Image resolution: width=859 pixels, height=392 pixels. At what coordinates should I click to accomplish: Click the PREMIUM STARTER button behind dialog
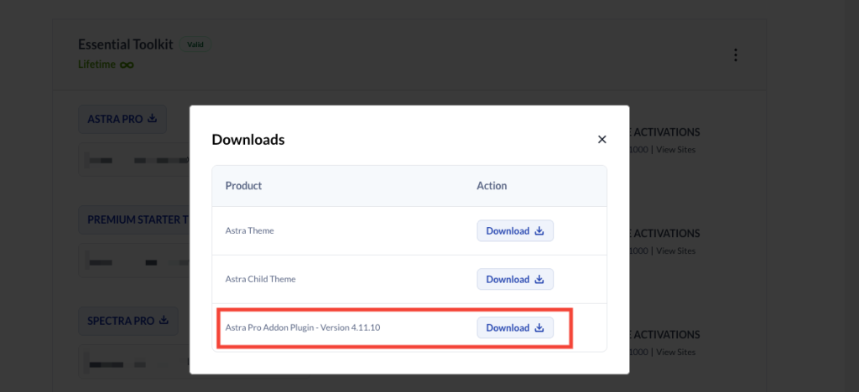click(x=134, y=219)
